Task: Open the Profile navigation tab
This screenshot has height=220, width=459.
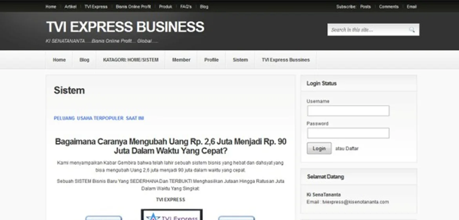Action: coord(211,60)
